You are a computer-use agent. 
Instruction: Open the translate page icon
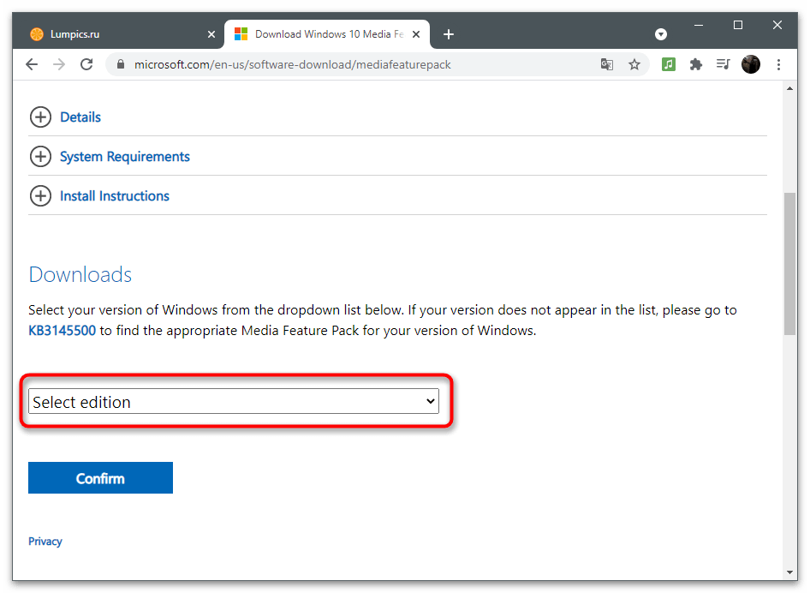tap(607, 64)
